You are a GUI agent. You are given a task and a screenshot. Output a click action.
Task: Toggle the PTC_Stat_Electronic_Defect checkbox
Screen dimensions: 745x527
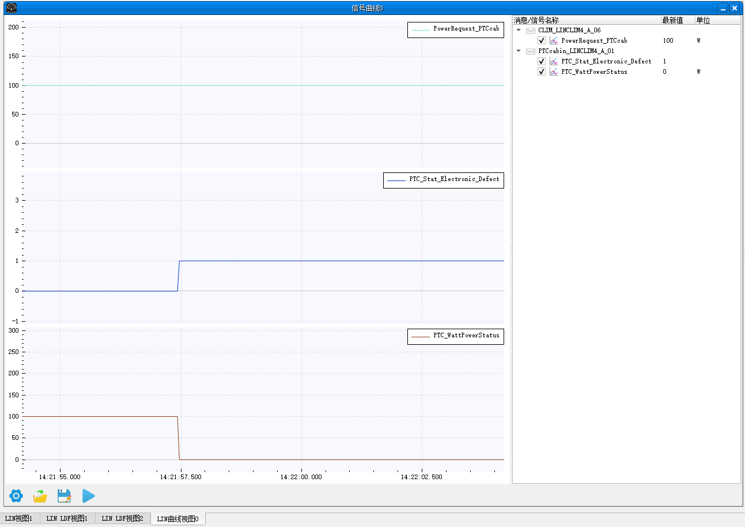pos(542,61)
